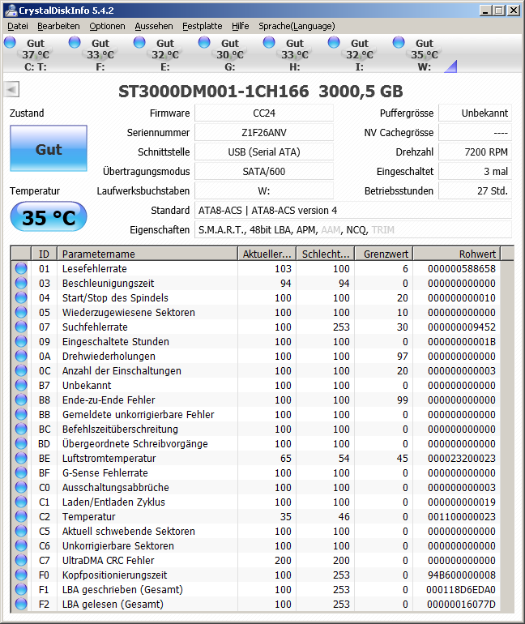The width and height of the screenshot is (525, 624).
Task: Select the I: drive status icon
Action: tap(334, 42)
